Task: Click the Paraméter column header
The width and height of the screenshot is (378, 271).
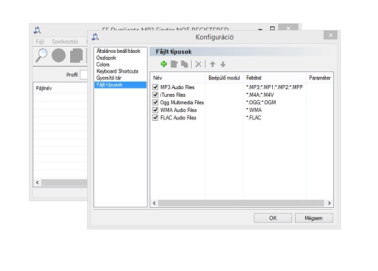Action: [x=320, y=78]
